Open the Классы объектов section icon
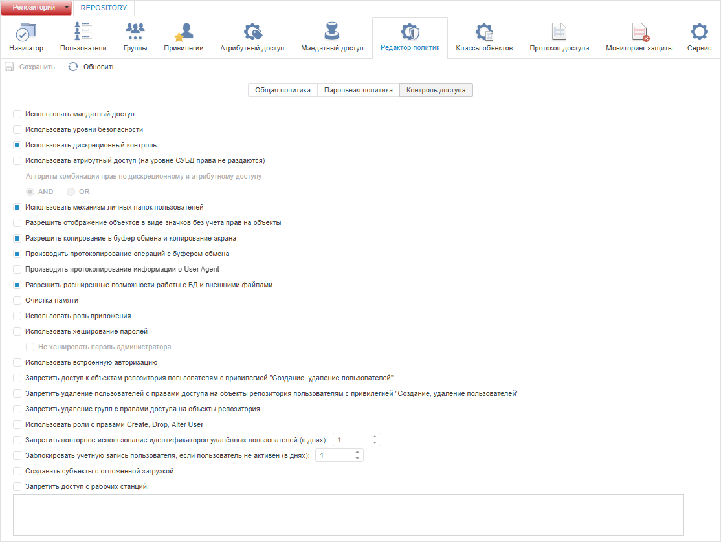721x542 pixels. 484,32
